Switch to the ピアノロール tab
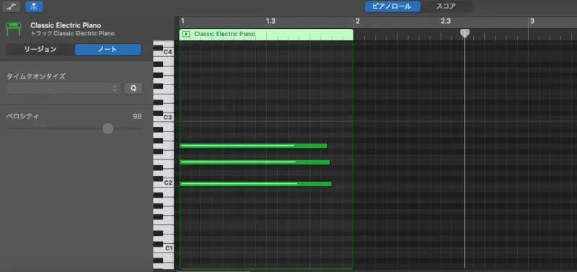This screenshot has width=577, height=272. [392, 6]
